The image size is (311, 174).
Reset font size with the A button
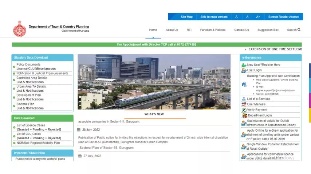coord(247,17)
